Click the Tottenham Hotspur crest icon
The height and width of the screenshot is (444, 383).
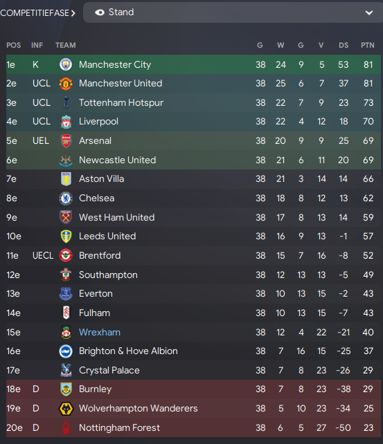[66, 102]
